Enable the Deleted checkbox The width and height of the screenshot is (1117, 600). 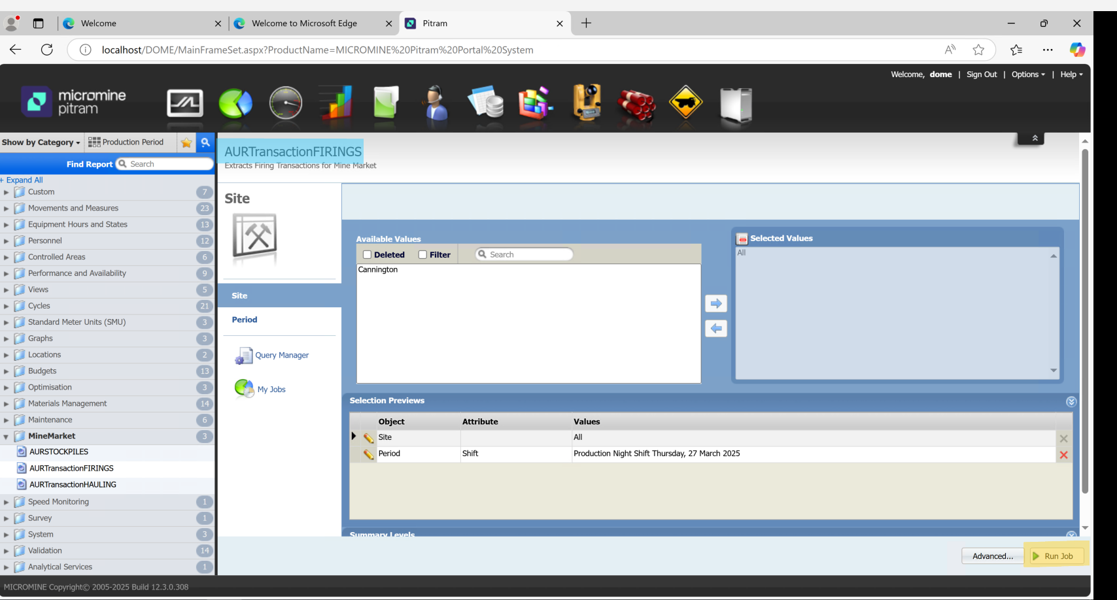pyautogui.click(x=367, y=255)
